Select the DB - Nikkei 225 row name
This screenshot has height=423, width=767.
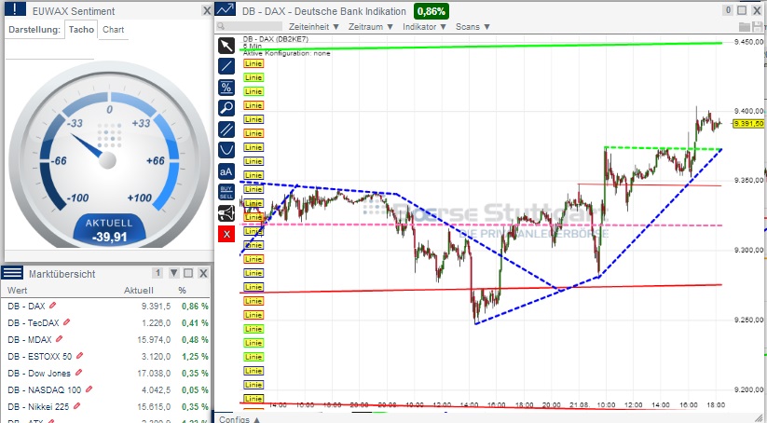point(38,407)
